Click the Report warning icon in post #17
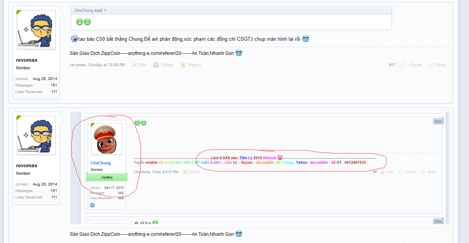The height and width of the screenshot is (243, 469). tap(183, 65)
